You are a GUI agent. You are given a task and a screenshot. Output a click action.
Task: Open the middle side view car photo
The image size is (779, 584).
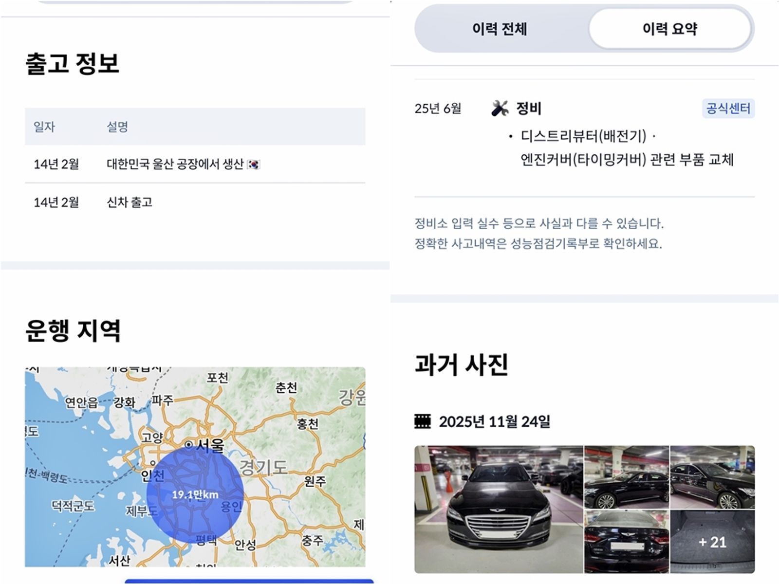coord(626,477)
